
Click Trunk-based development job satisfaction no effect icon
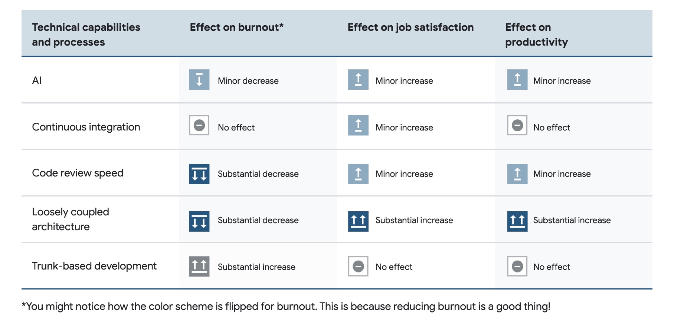click(x=358, y=266)
